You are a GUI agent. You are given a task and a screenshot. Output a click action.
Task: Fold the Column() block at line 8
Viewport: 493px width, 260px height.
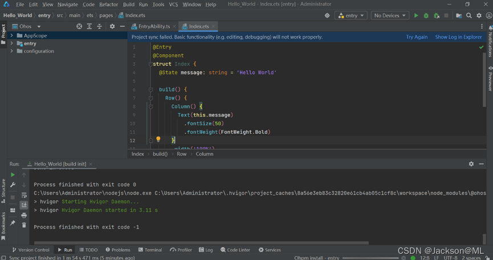pyautogui.click(x=150, y=106)
